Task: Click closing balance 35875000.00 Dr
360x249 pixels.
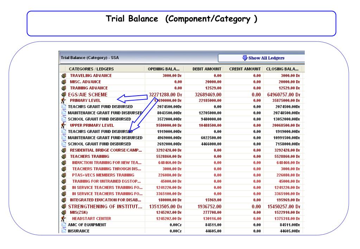Action: point(286,101)
